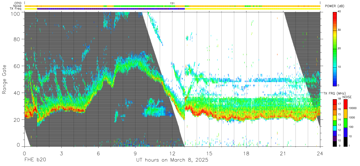Click the UT hours on March 8, 2025 title
Screen dimensions: 360x166
(x=172, y=160)
